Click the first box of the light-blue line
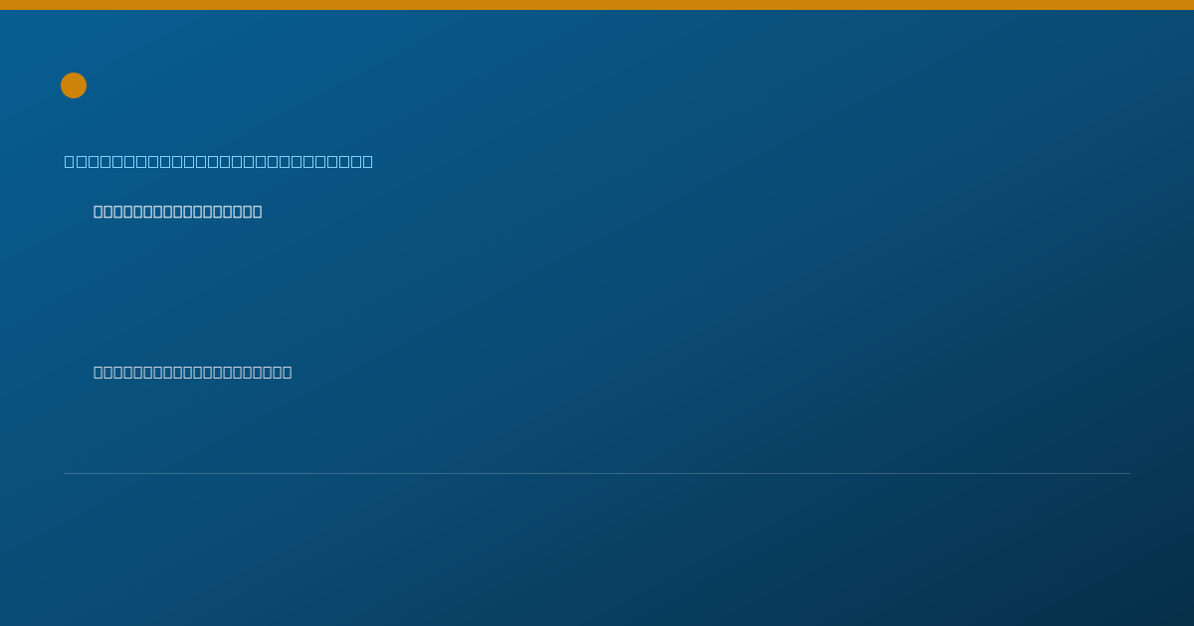Viewport: 1194px width, 626px height. pos(70,161)
